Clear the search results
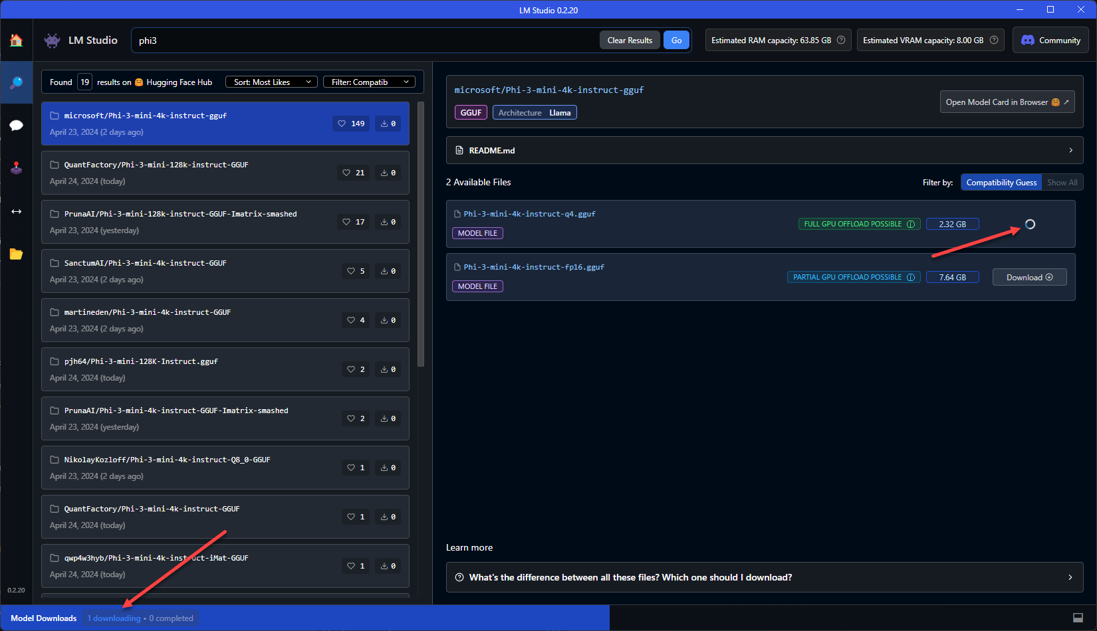This screenshot has height=631, width=1097. pyautogui.click(x=630, y=40)
